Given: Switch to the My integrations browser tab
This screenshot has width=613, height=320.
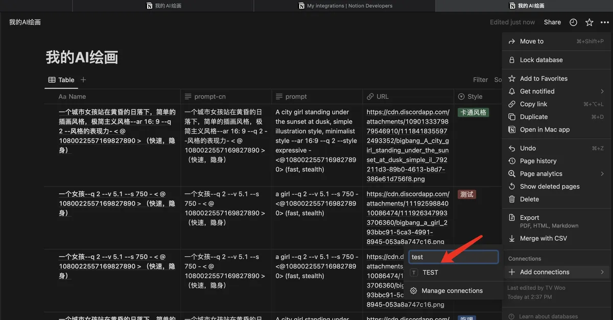Looking at the screenshot, I should (x=345, y=6).
